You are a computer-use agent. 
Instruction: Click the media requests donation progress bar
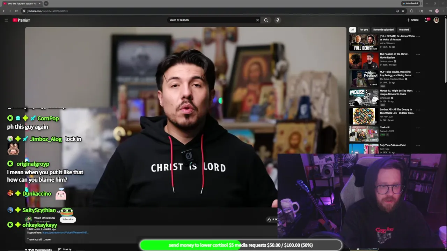click(241, 245)
